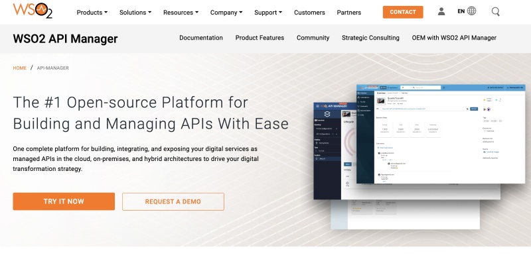Open the Community tab
Screen dimensions: 531x265
[313, 38]
